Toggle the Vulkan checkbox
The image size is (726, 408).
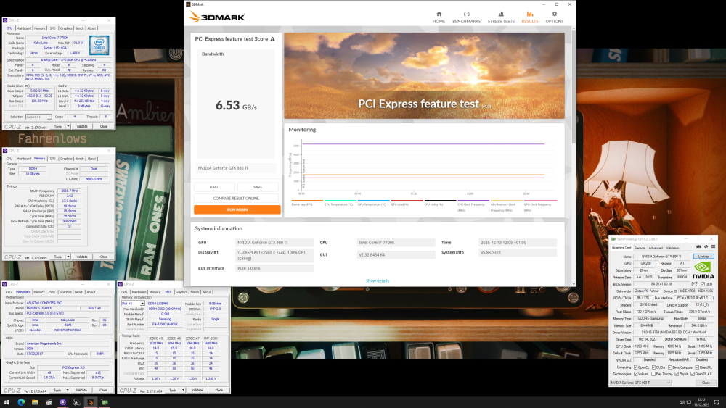pos(636,374)
